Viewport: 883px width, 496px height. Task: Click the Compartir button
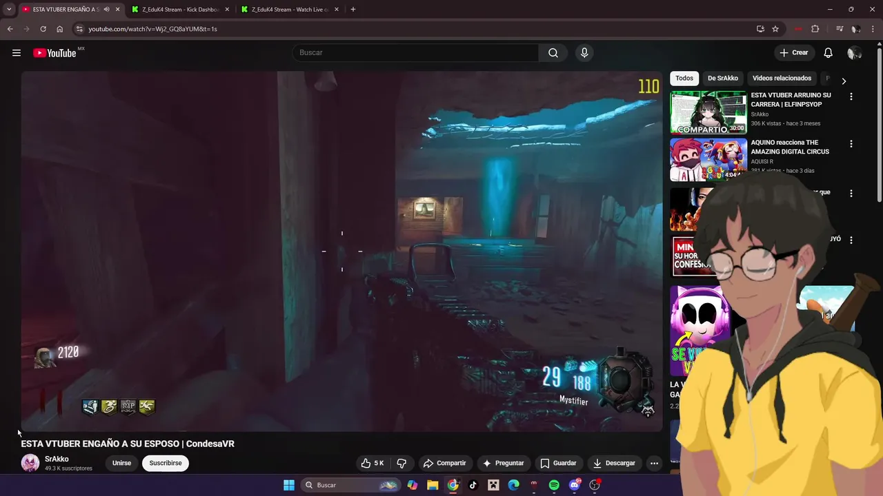click(444, 463)
